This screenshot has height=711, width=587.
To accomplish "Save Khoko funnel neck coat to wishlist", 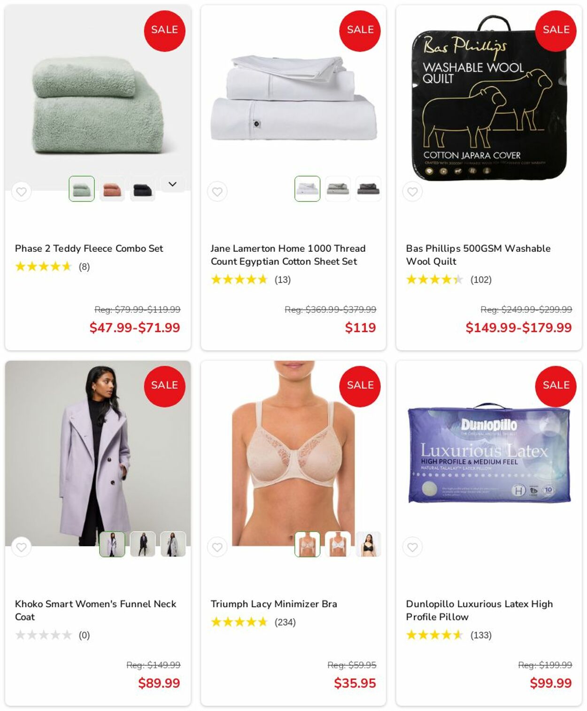I will click(21, 547).
